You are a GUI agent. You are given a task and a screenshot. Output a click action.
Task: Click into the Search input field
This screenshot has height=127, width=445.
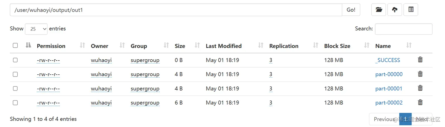404,29
